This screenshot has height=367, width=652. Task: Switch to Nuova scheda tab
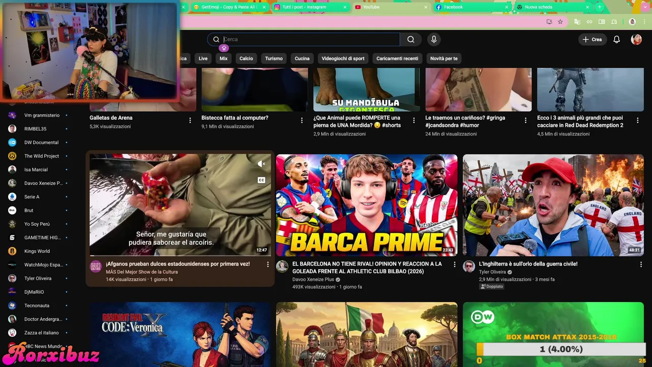pyautogui.click(x=553, y=7)
